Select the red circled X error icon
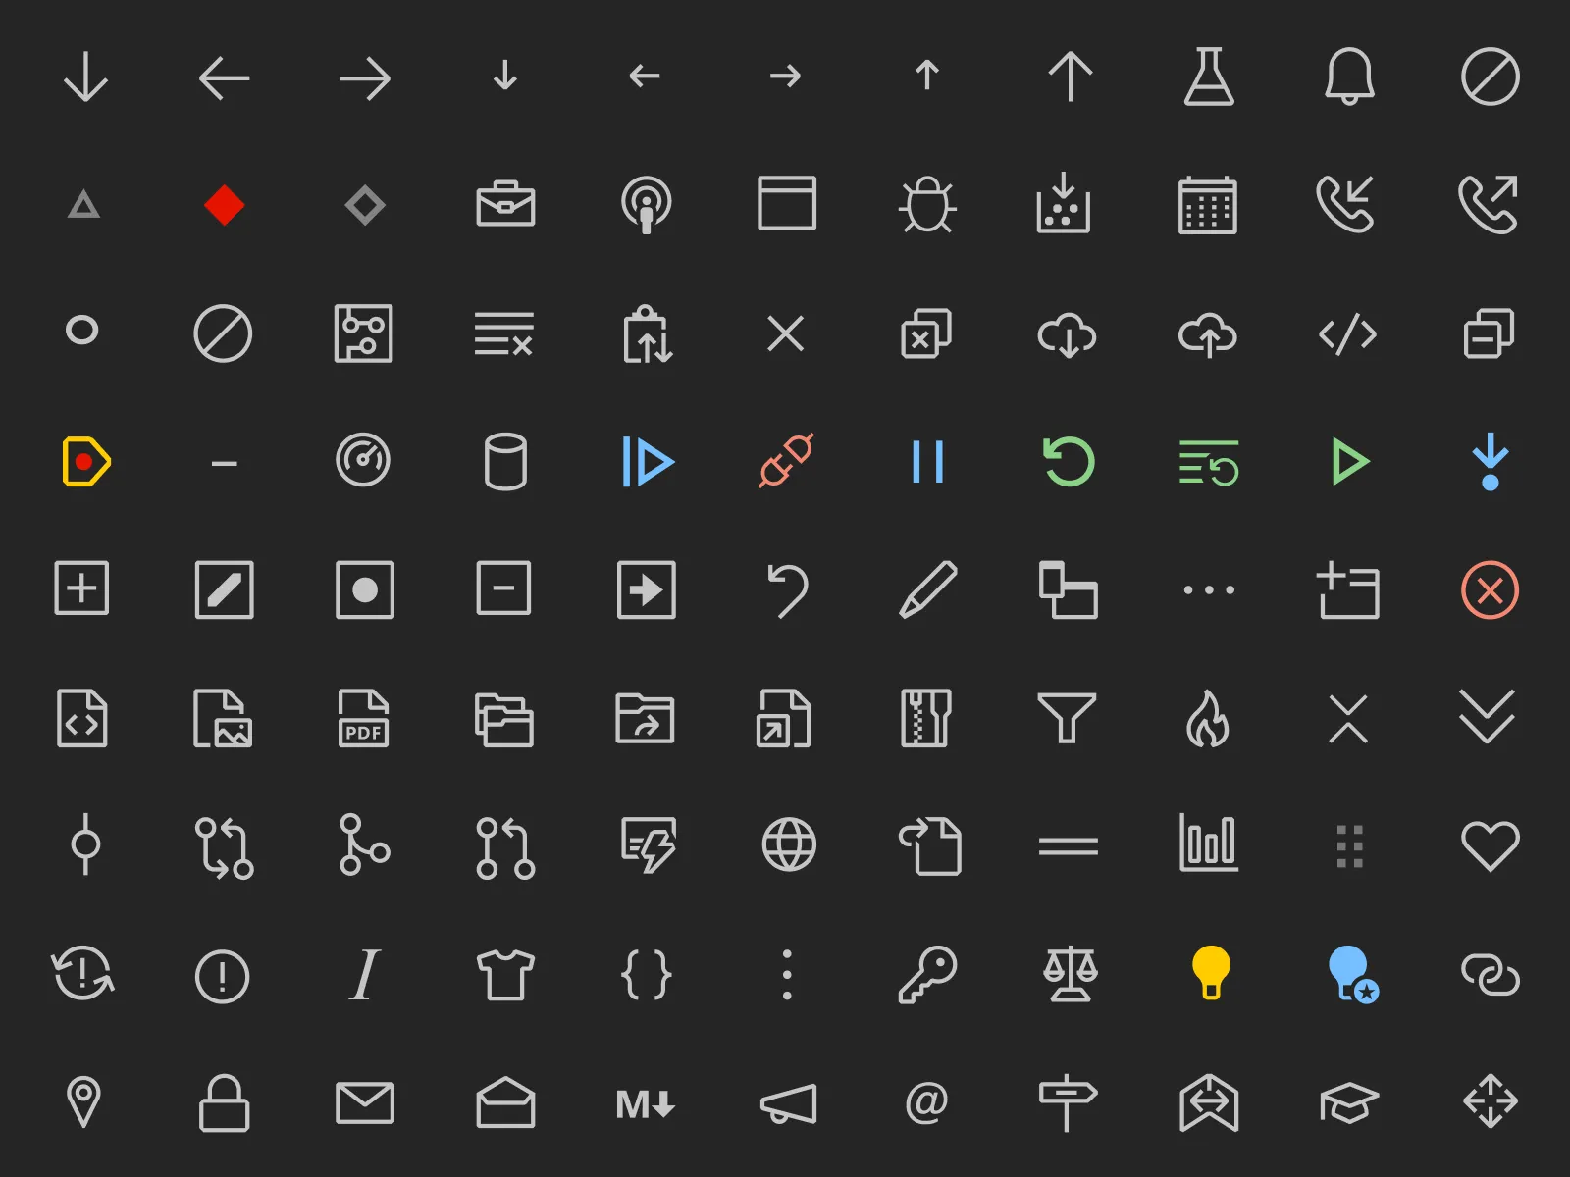Image resolution: width=1570 pixels, height=1177 pixels. (x=1490, y=590)
